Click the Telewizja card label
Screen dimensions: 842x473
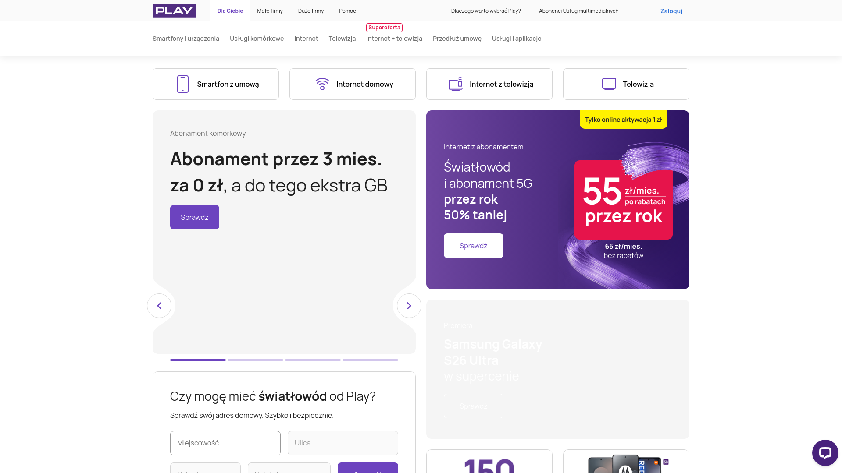pos(638,84)
